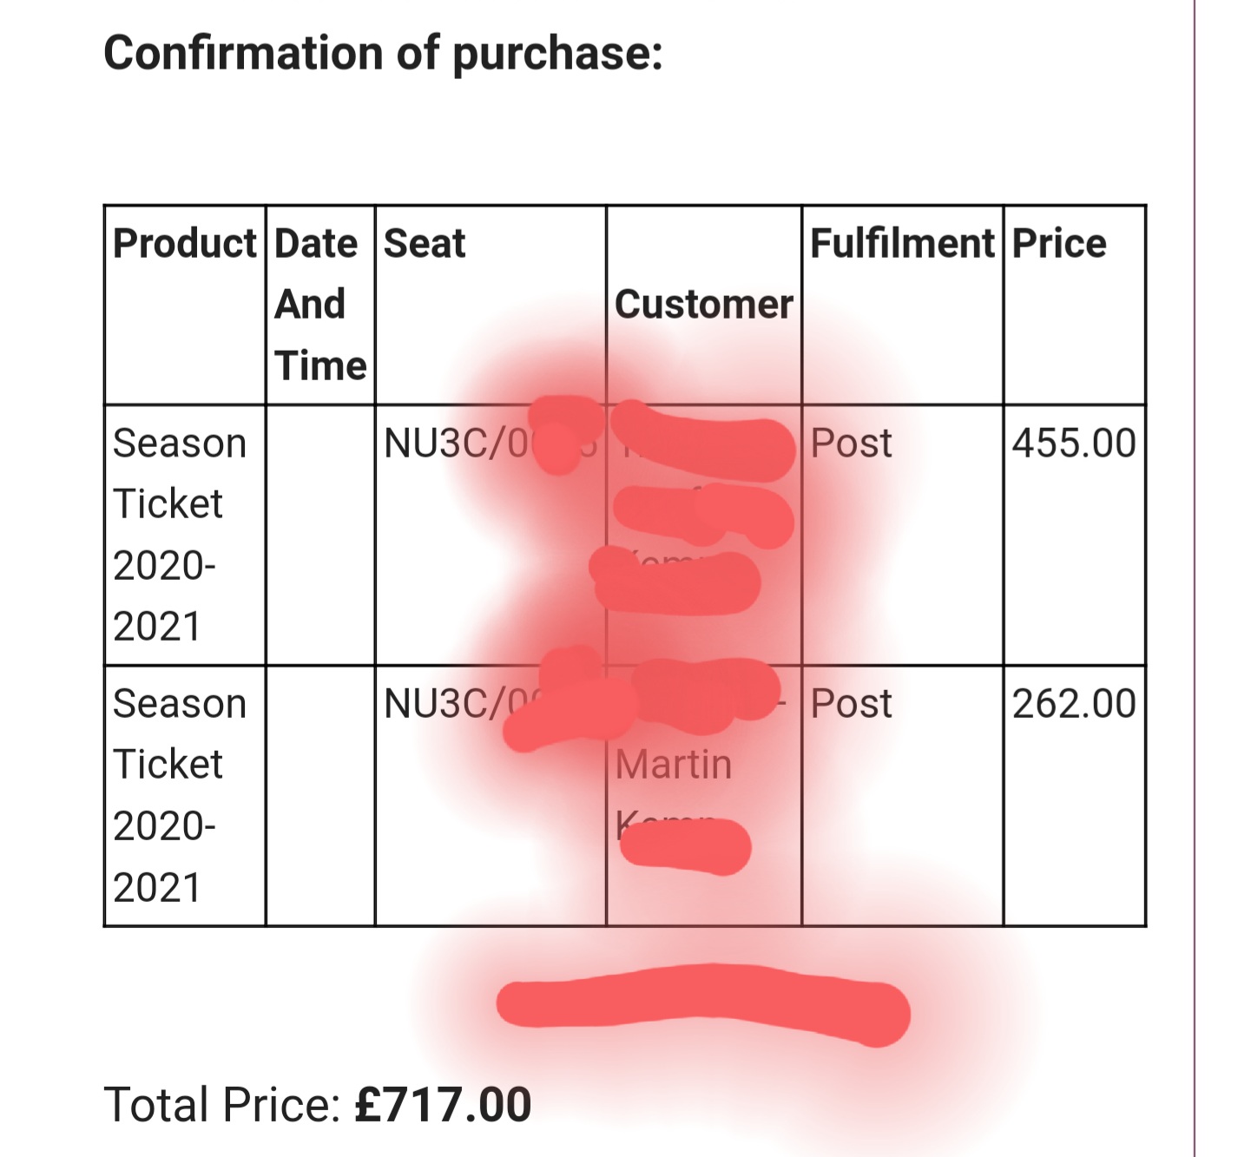Select the 'Martin' customer name text
This screenshot has height=1157, width=1238.
tap(674, 765)
